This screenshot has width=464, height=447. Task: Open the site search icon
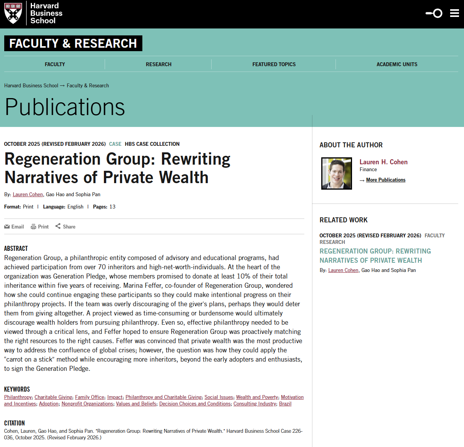click(434, 13)
